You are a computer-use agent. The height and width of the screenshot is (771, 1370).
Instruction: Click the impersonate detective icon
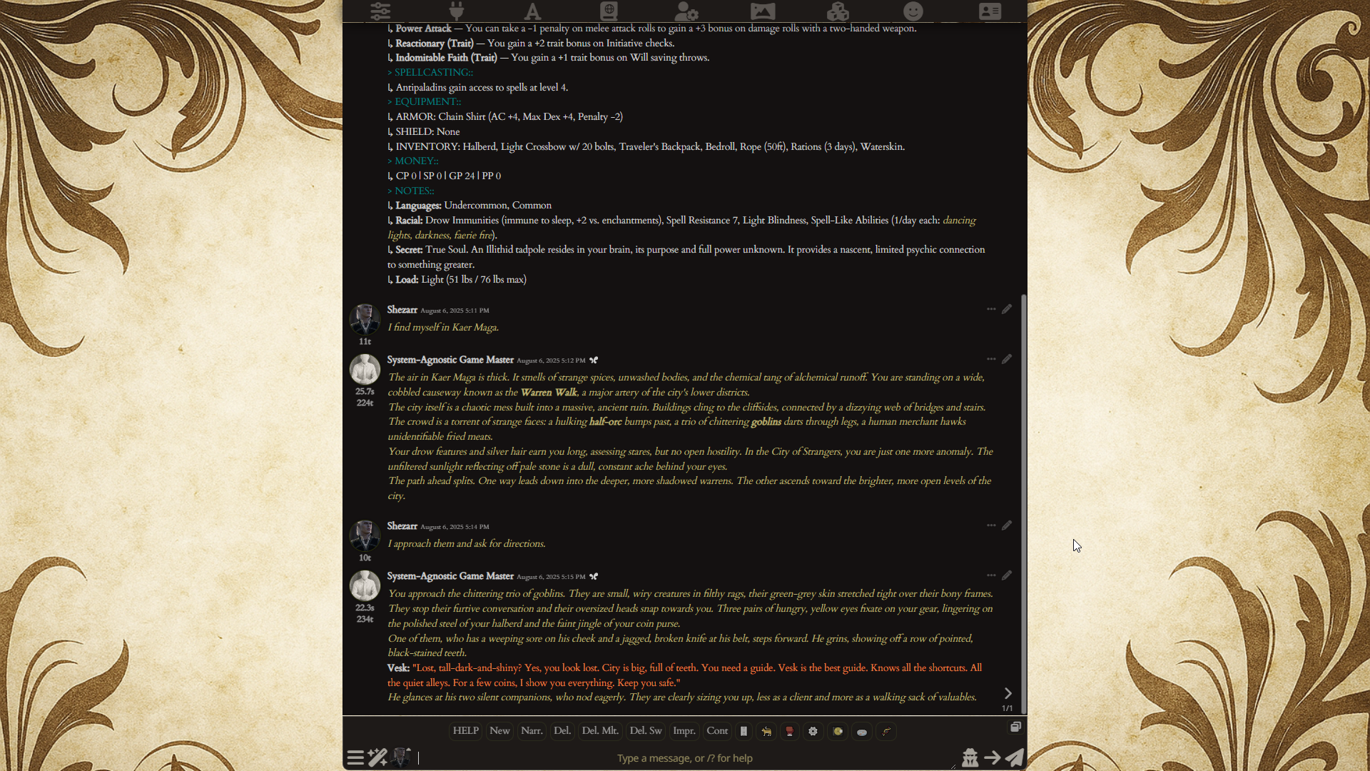970,757
